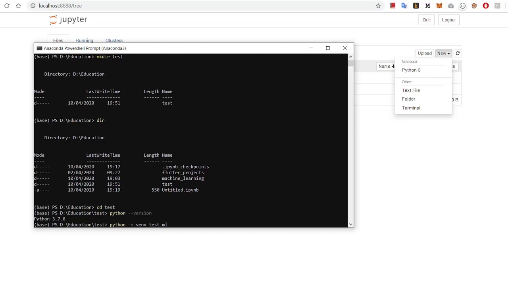Toggle the New dropdown menu
Image resolution: width=508 pixels, height=285 pixels.
coord(443,53)
